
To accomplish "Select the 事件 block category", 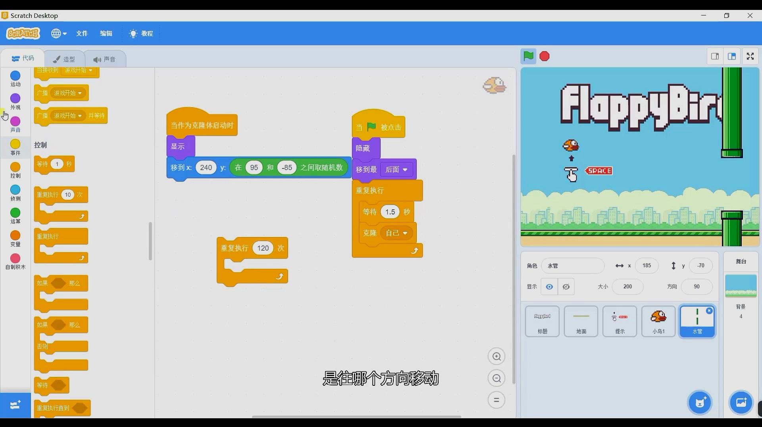I will tap(15, 147).
